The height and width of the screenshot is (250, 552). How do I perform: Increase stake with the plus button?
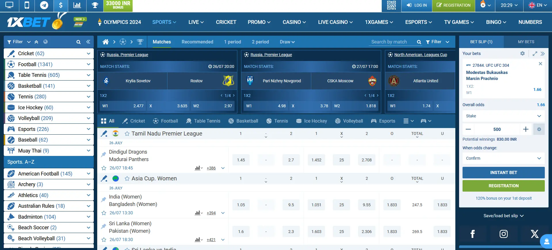point(526,129)
